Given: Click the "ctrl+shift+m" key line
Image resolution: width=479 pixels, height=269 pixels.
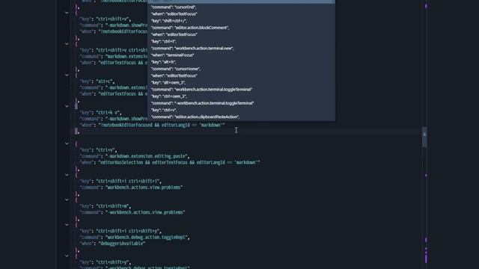Looking at the screenshot, I should click(x=106, y=206).
